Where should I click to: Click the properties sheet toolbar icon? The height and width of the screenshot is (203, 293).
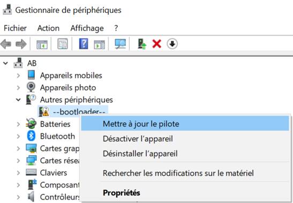click(63, 44)
